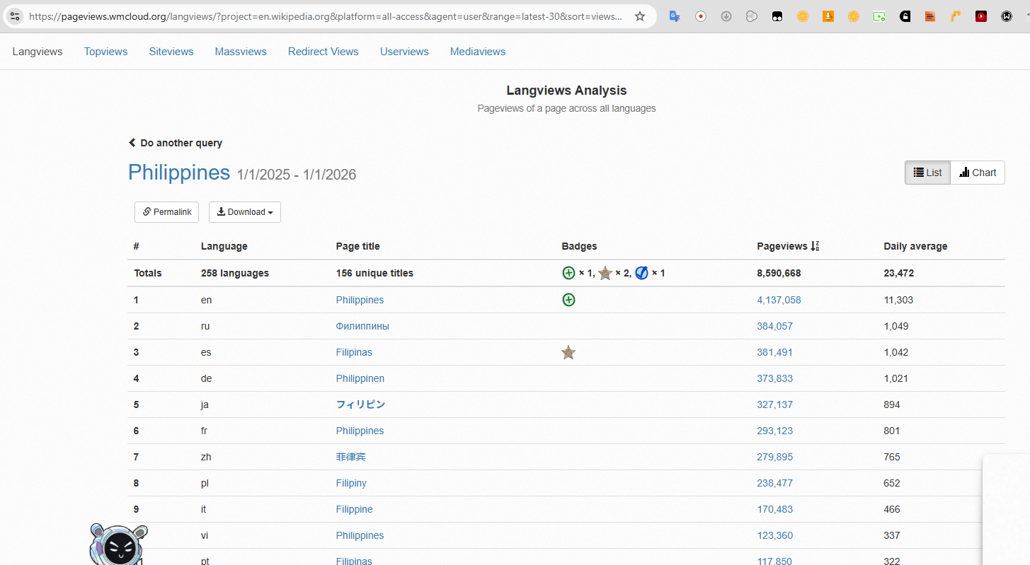Image resolution: width=1030 pixels, height=565 pixels.
Task: Click pageviews count 4,137,058
Action: click(x=779, y=300)
